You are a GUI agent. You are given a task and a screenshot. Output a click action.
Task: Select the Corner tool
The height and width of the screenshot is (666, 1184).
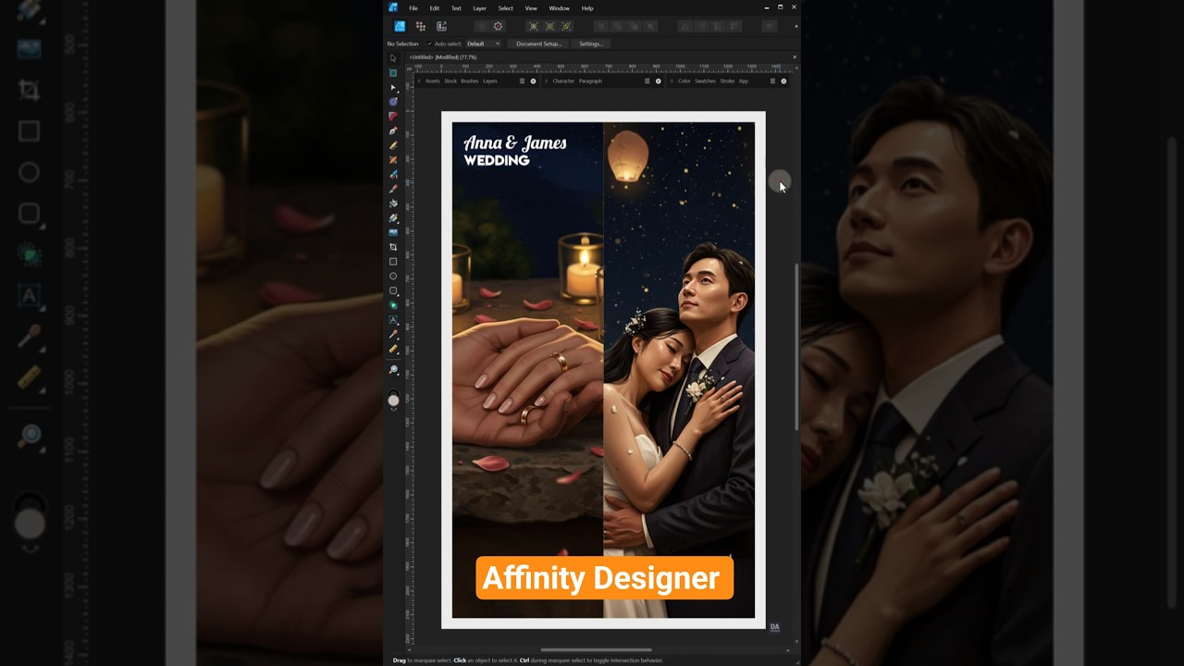393,116
